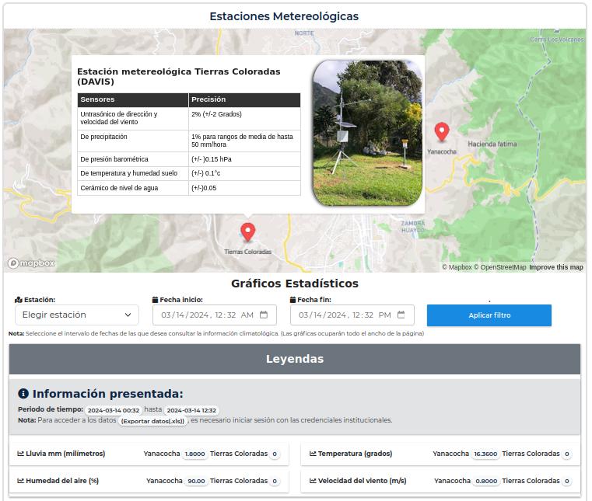
Task: Click Tierras Coloradas value 0 in Lluvia row
Action: pyautogui.click(x=275, y=454)
